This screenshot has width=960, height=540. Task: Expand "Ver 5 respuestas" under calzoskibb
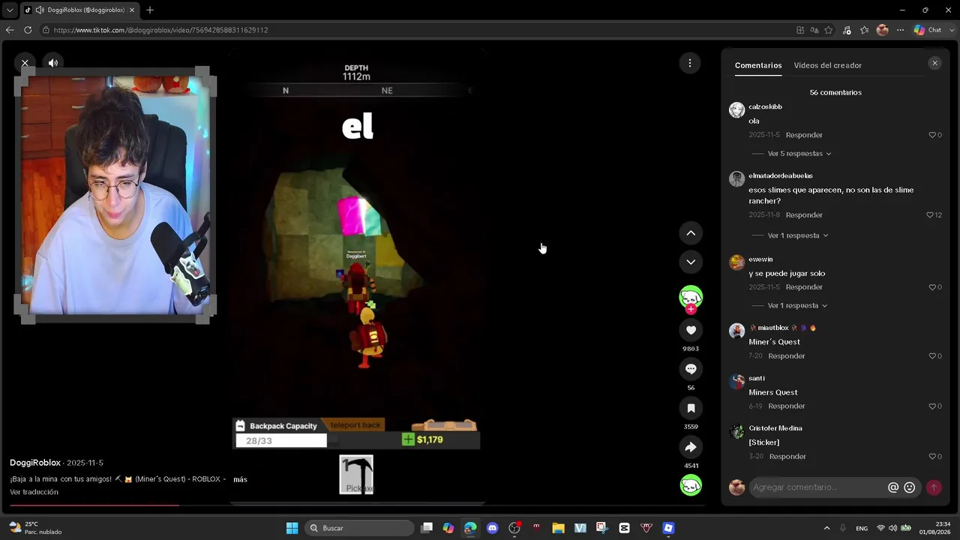coord(799,154)
